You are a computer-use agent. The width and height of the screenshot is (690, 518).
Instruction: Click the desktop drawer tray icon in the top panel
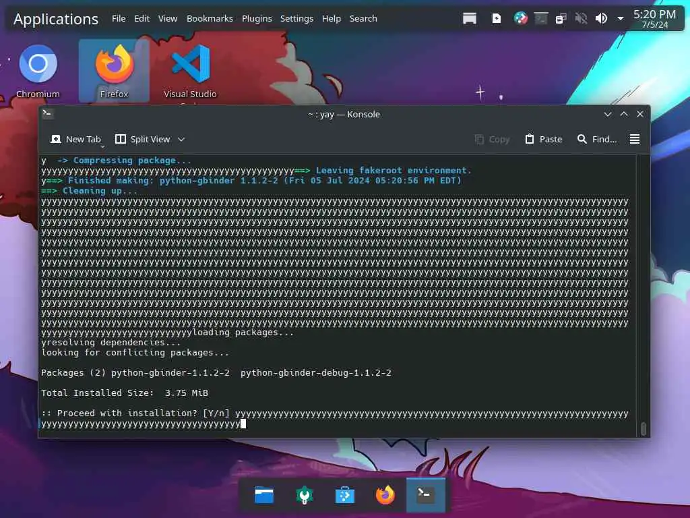470,18
